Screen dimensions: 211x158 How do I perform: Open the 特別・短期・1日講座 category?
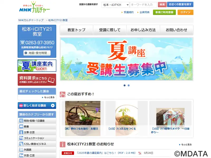click(x=37, y=121)
